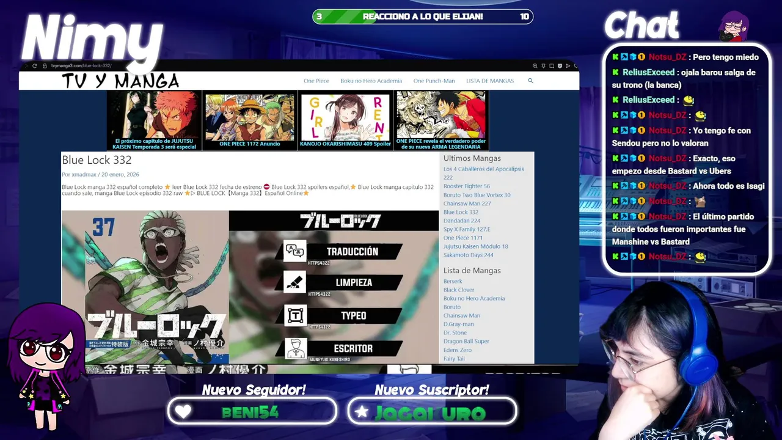This screenshot has height=440, width=782.
Task: Open Jujutsu Kaisen Módulo 18 link
Action: (x=476, y=246)
